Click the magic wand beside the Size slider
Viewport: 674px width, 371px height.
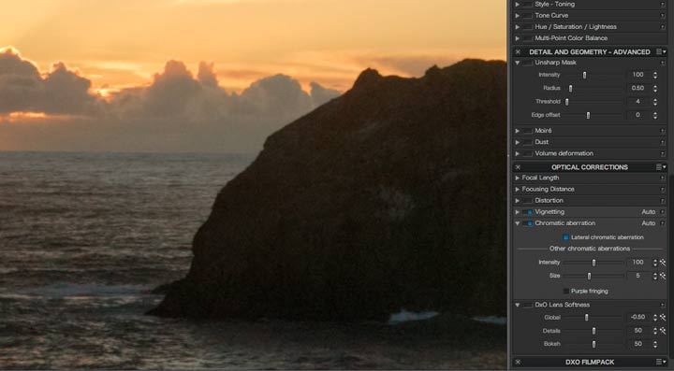point(663,276)
